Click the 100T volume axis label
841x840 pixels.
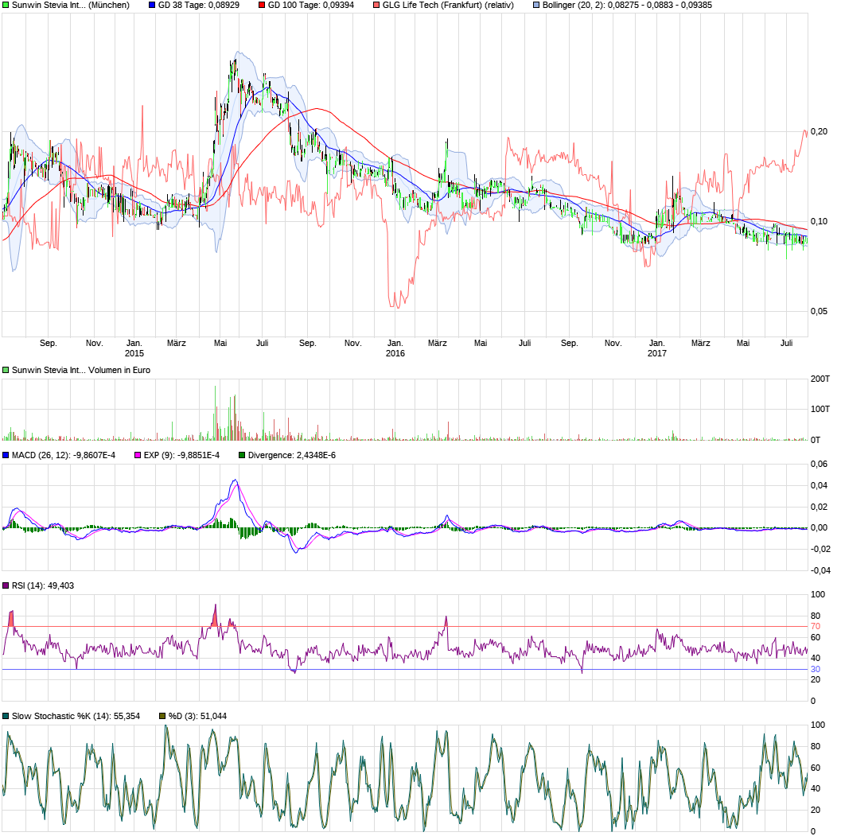(820, 410)
